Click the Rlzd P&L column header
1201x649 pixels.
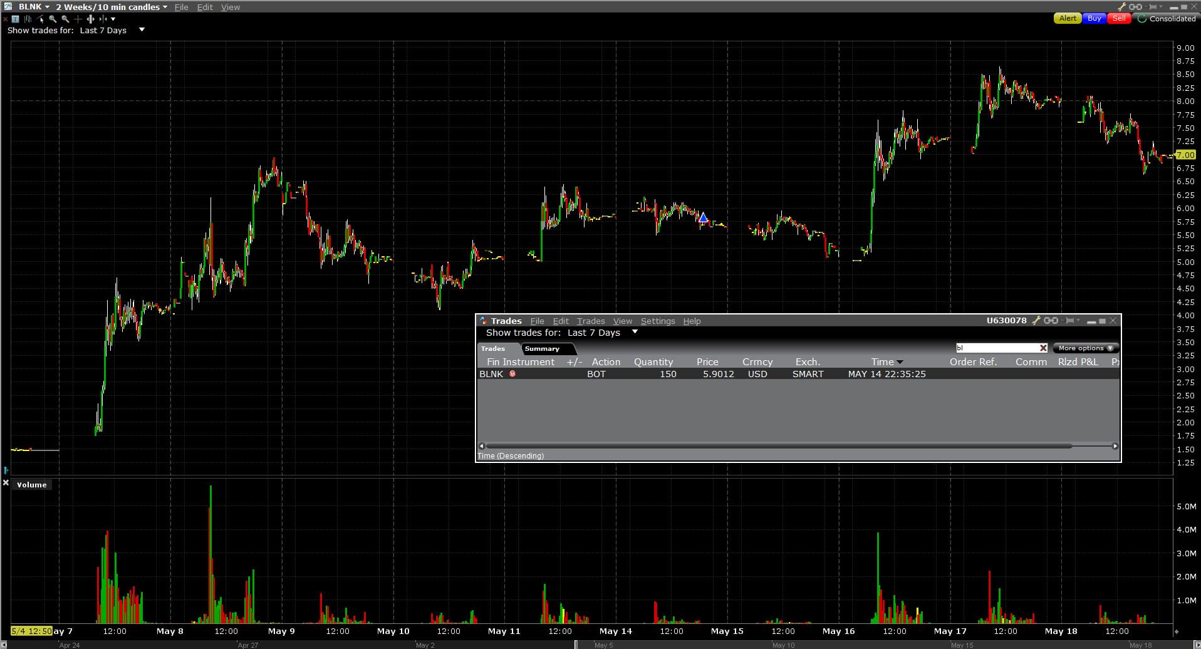pyautogui.click(x=1078, y=362)
